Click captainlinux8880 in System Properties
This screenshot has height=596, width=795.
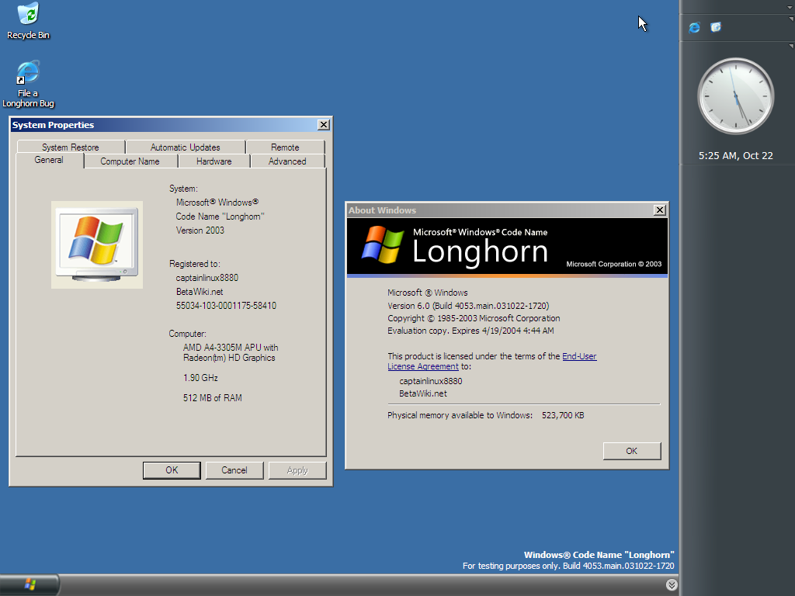click(x=207, y=278)
